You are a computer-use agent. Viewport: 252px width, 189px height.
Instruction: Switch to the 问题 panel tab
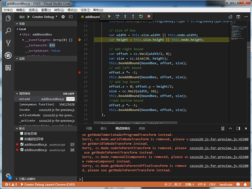(89, 129)
